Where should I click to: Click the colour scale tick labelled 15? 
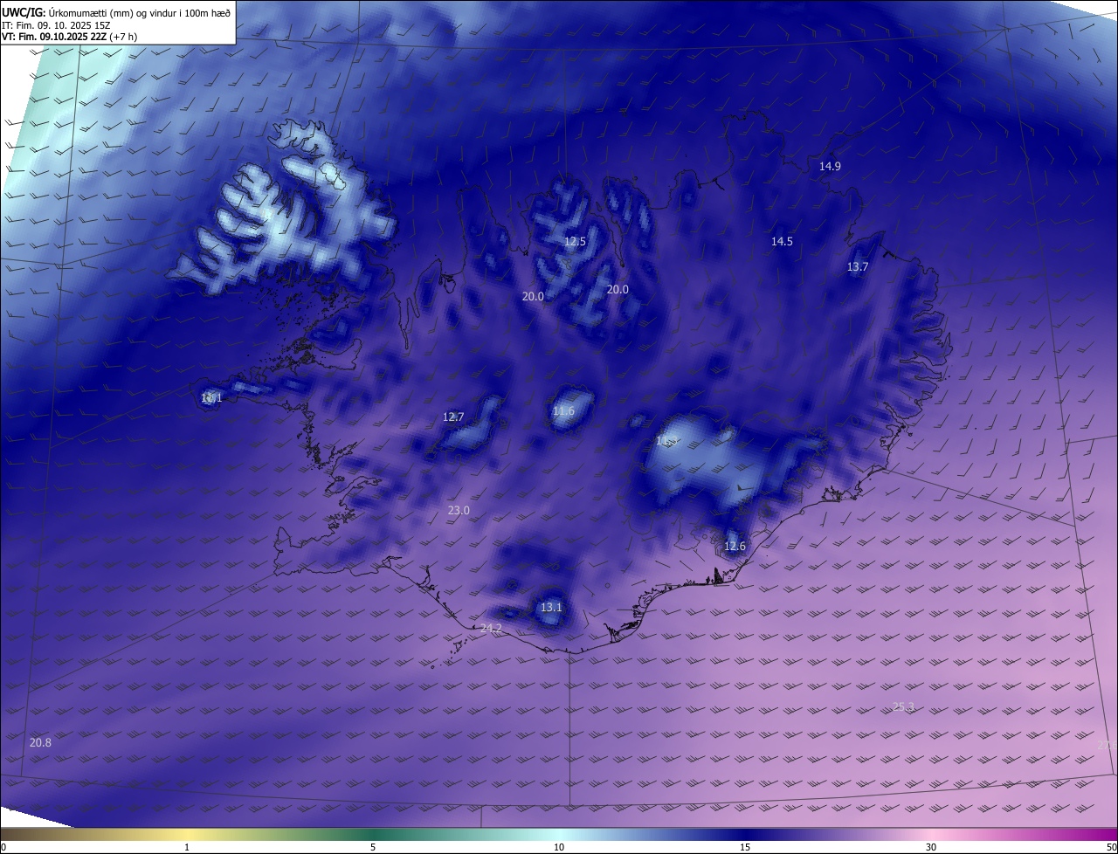745,847
